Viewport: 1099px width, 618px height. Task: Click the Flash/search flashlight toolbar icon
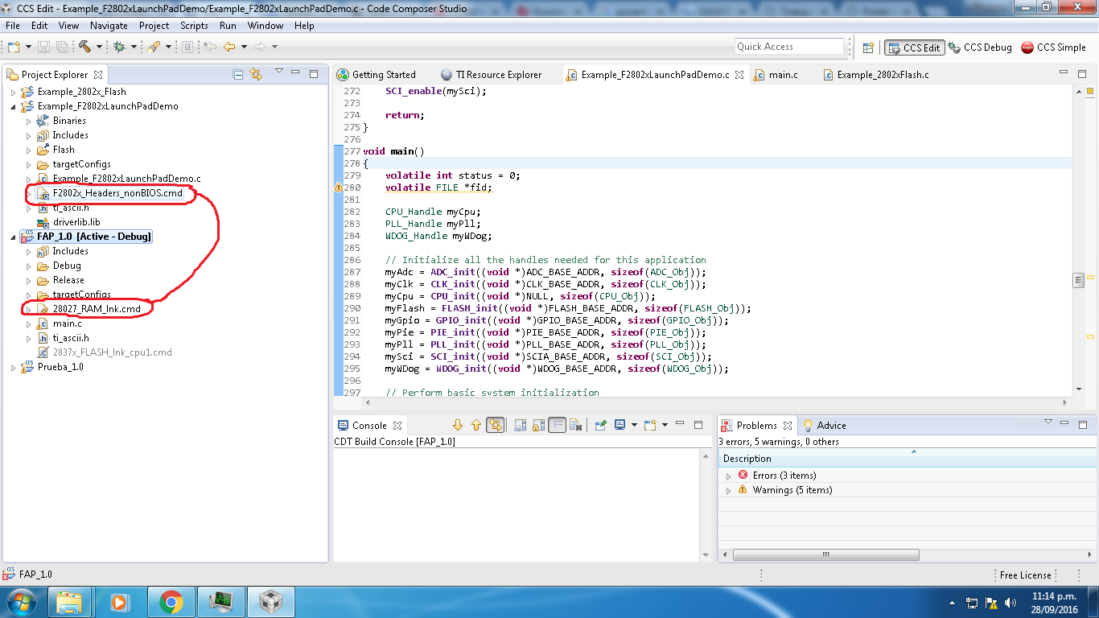pos(153,47)
